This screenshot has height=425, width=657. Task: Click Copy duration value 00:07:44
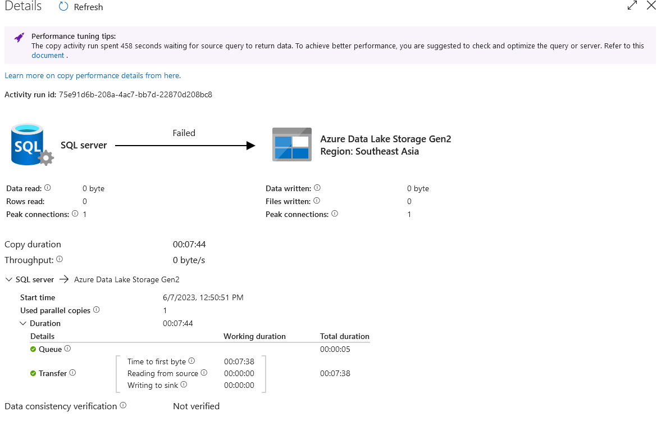pos(189,245)
